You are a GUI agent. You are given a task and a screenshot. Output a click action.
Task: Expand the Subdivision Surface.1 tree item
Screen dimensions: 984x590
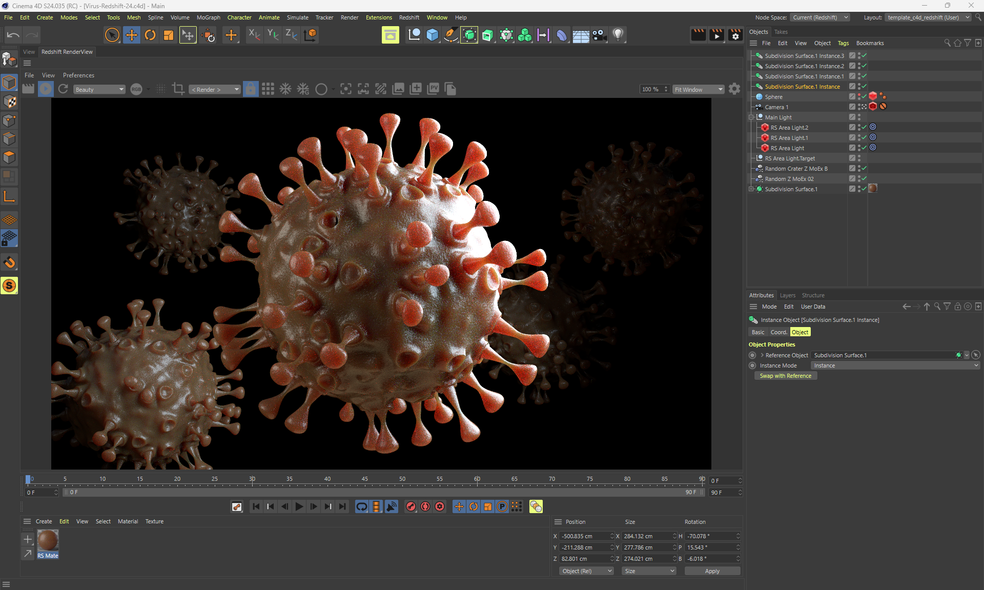751,189
